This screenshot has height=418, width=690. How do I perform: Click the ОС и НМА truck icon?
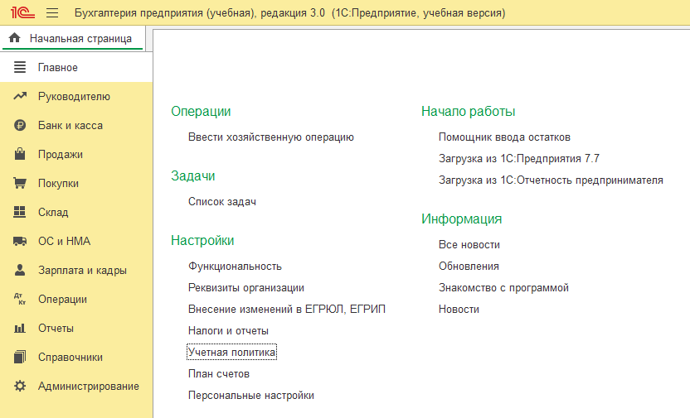pos(20,241)
